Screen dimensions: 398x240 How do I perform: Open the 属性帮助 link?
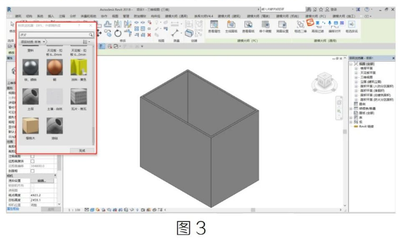click(x=13, y=209)
